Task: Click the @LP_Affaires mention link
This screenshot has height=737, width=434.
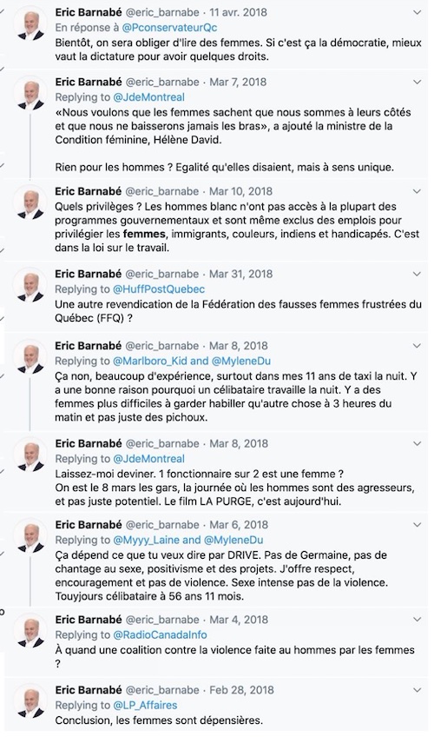Action: pos(146,705)
